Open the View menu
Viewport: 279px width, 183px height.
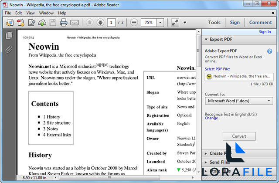click(x=31, y=13)
